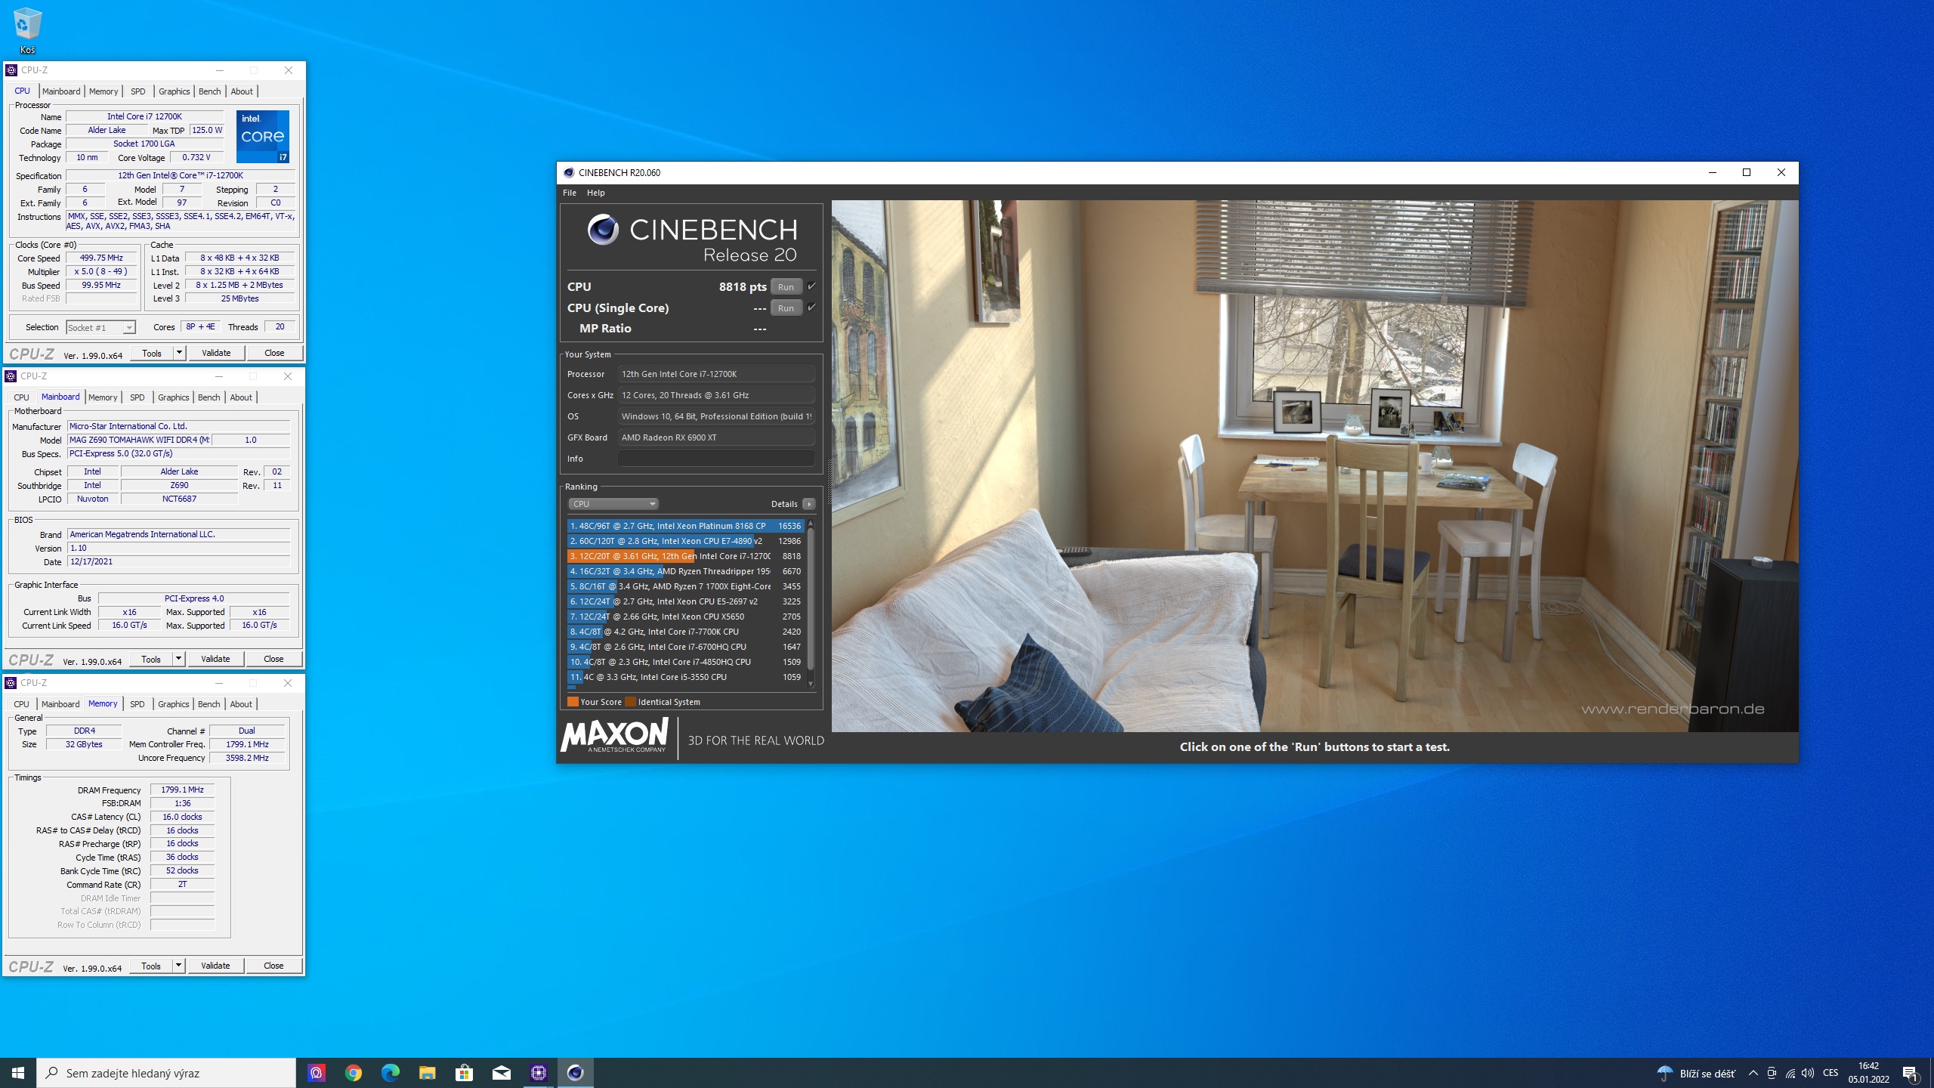This screenshot has height=1088, width=1934.
Task: Open the Socket #1 selection dropdown
Action: pyautogui.click(x=100, y=328)
